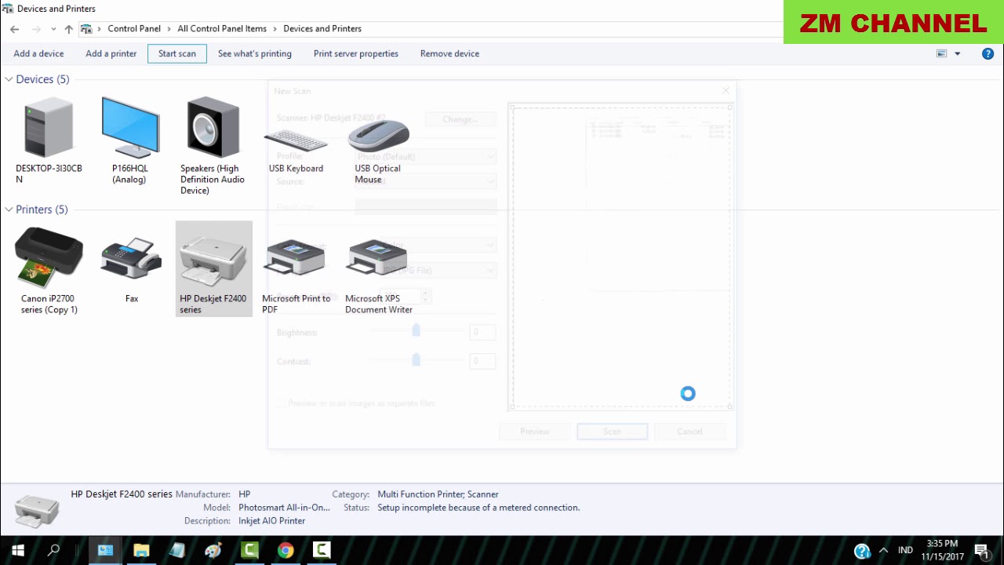This screenshot has height=565, width=1004.
Task: Click the Scan button in New Scan dialog
Action: click(x=613, y=432)
